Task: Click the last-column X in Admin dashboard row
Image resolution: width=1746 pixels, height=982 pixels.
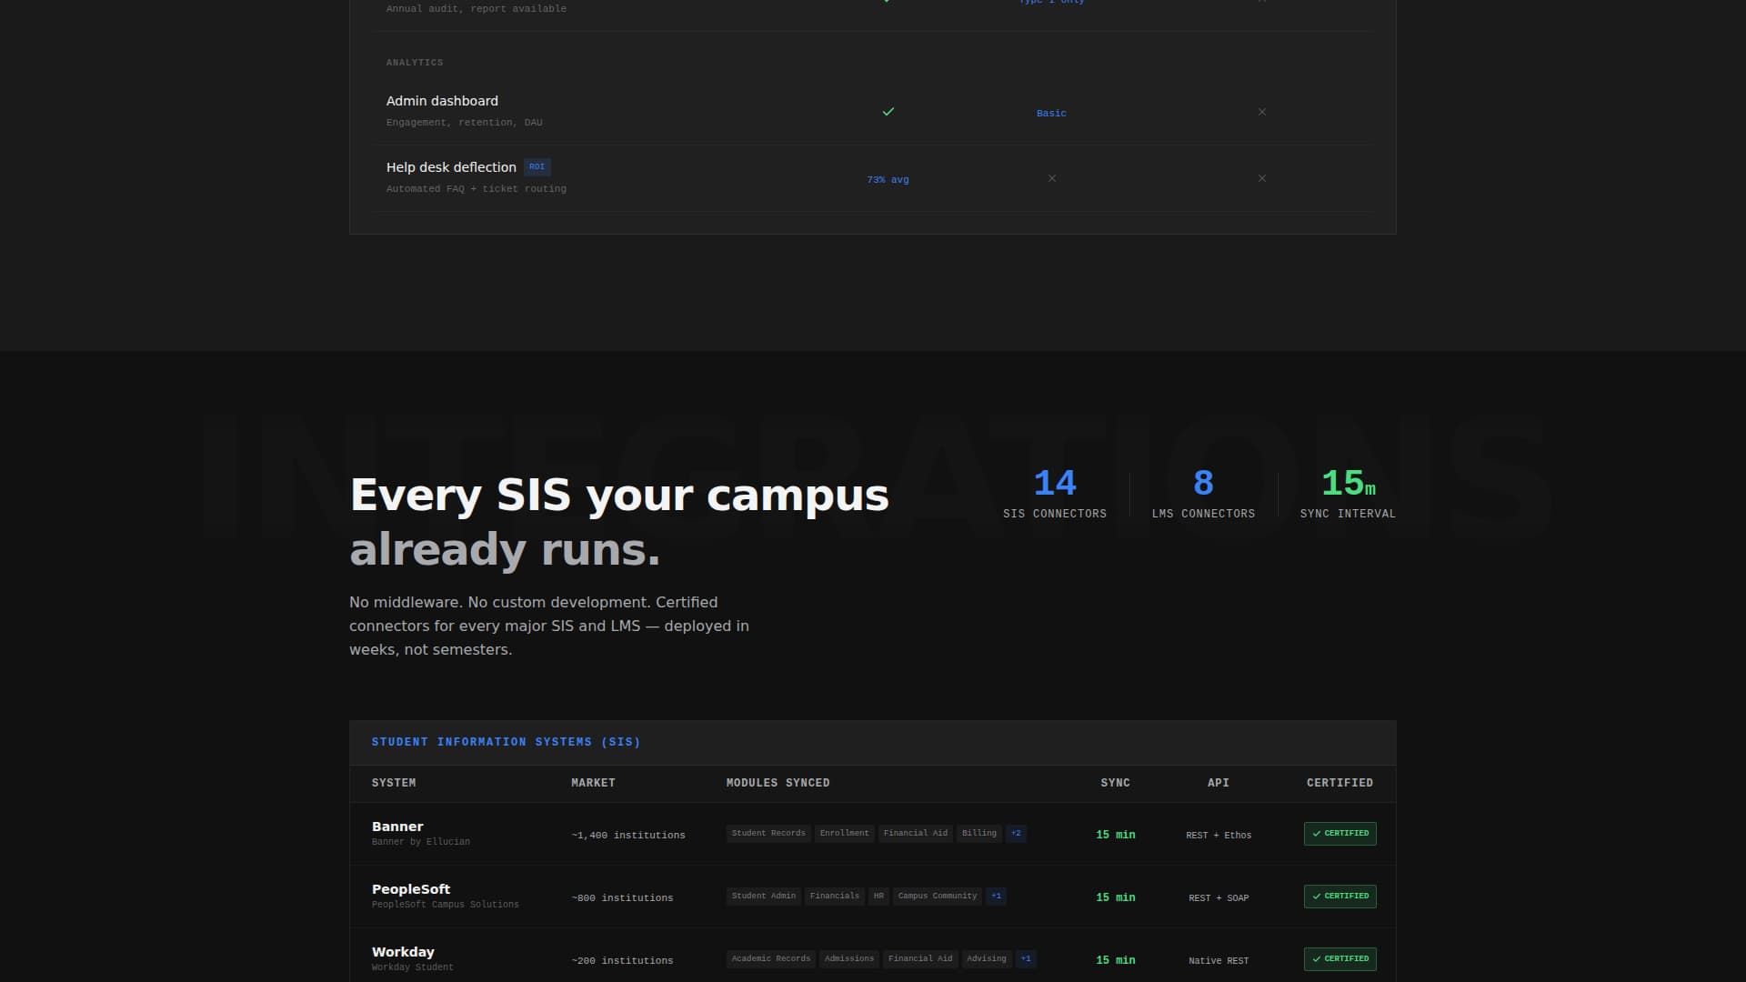Action: (x=1262, y=112)
